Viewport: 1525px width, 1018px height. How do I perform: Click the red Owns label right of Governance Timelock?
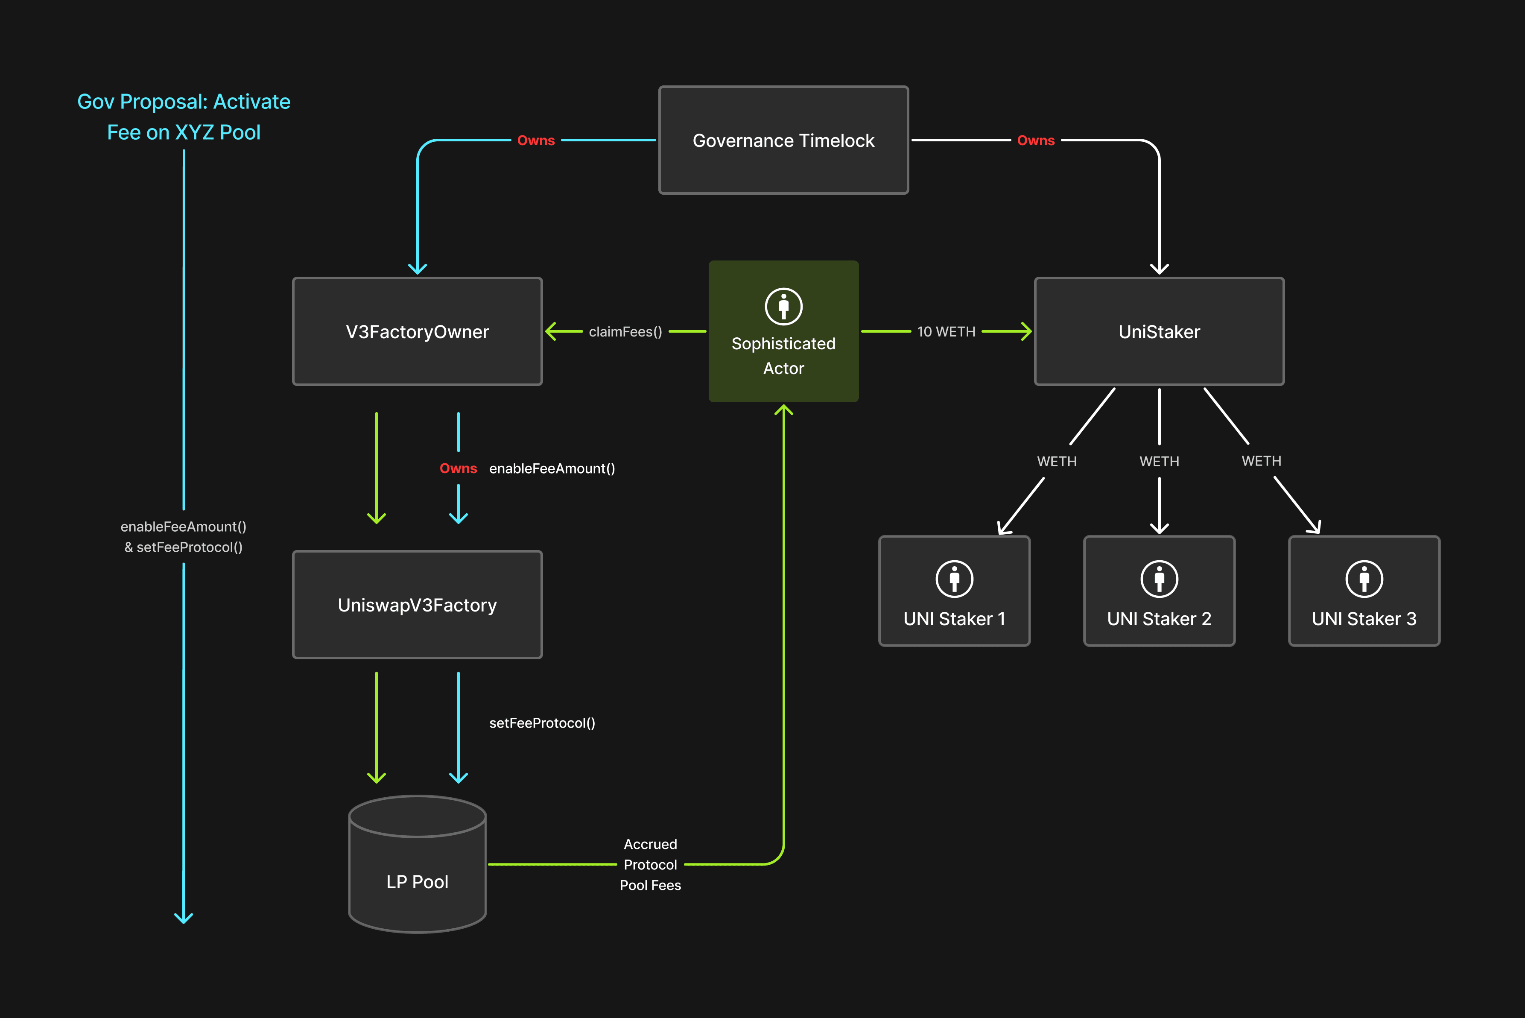[x=1036, y=140]
